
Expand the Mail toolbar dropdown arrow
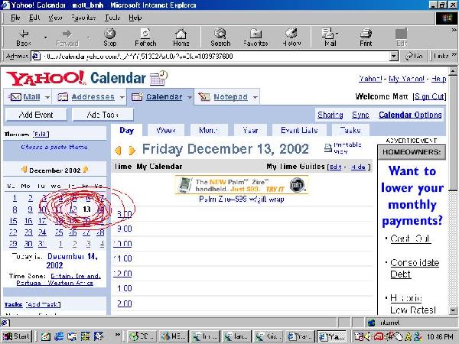(x=337, y=34)
